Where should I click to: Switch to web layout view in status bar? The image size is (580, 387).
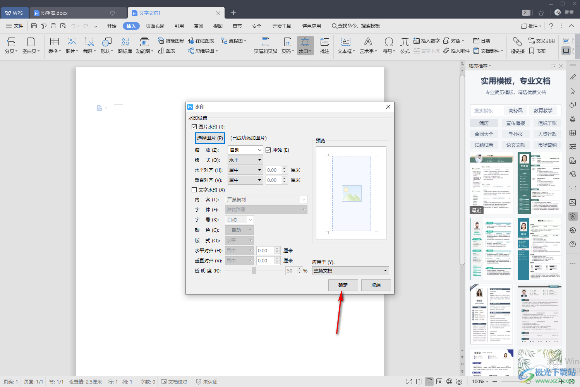[x=449, y=382]
